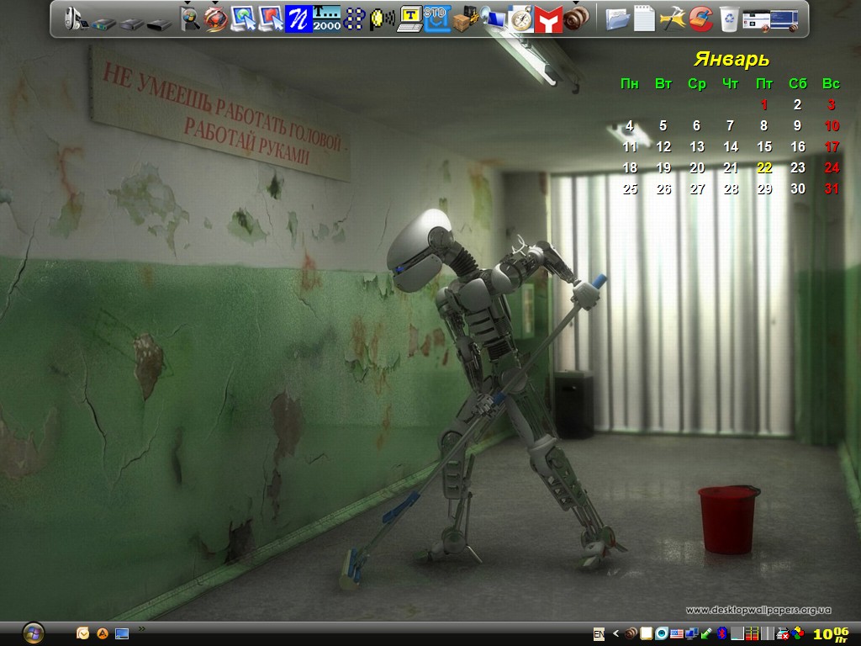Viewport: 861px width, 646px height.
Task: Click the Январь month heading
Action: pos(731,60)
